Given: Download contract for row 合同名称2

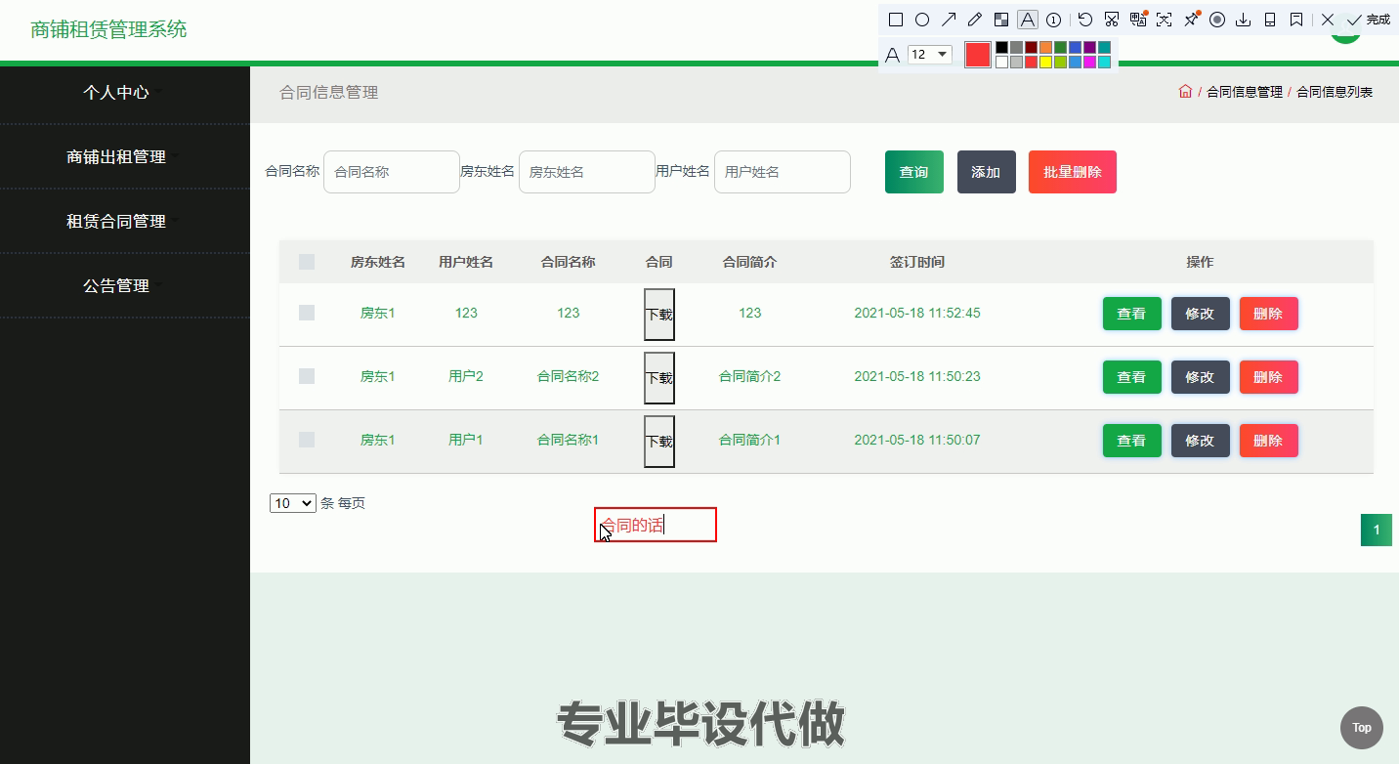Looking at the screenshot, I should pyautogui.click(x=659, y=378).
